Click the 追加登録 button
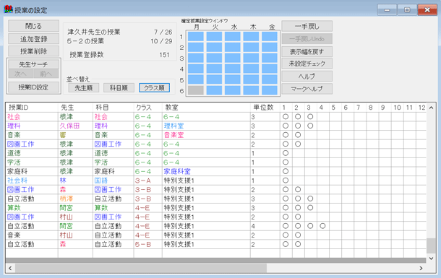Image resolution: width=441 pixels, height=278 pixels. coord(33,39)
